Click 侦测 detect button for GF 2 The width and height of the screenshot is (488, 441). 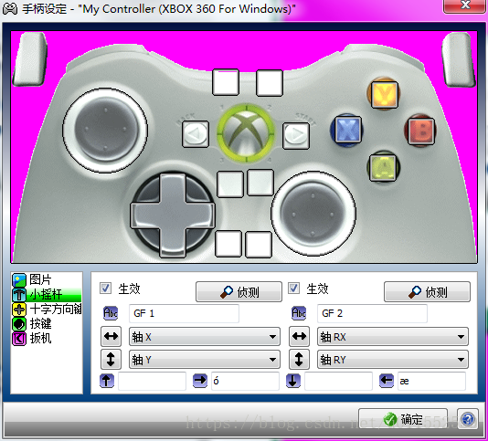427,292
